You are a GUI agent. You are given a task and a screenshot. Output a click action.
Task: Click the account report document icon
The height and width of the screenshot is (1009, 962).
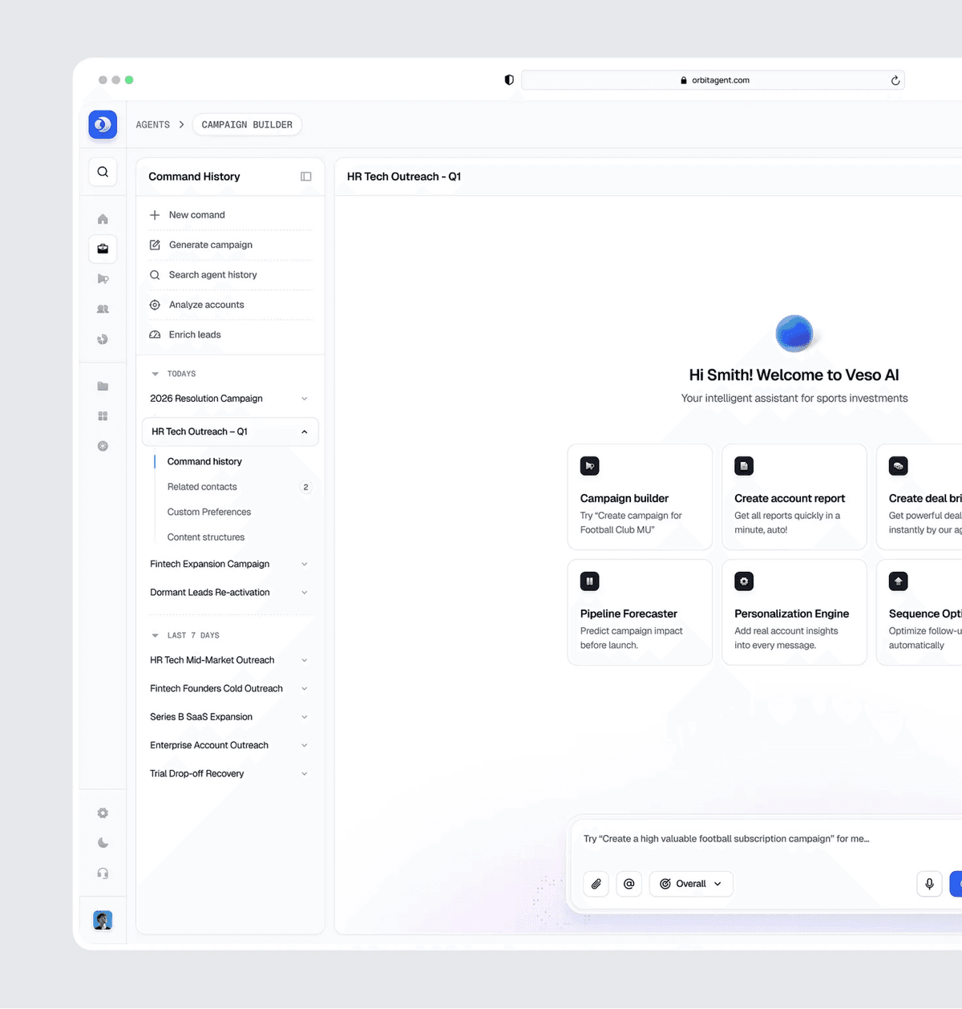[744, 466]
